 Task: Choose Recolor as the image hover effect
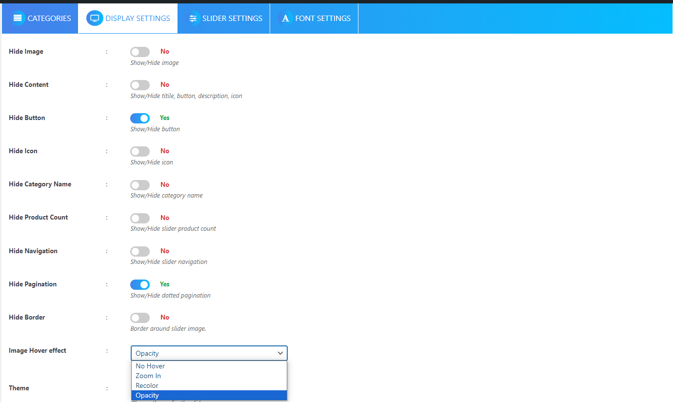[147, 385]
